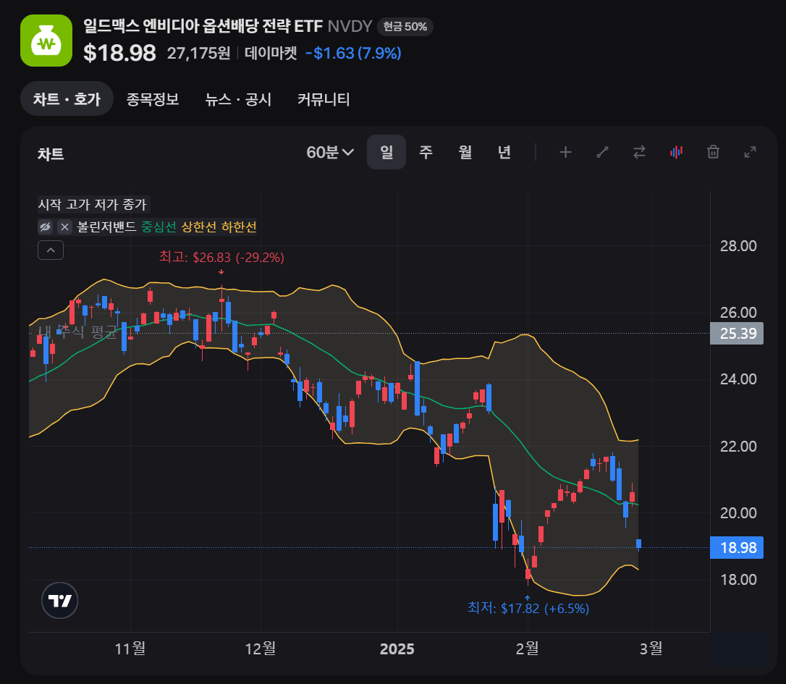Click the 시작 고가 저가 종가 legend
This screenshot has height=684, width=786.
tap(93, 205)
